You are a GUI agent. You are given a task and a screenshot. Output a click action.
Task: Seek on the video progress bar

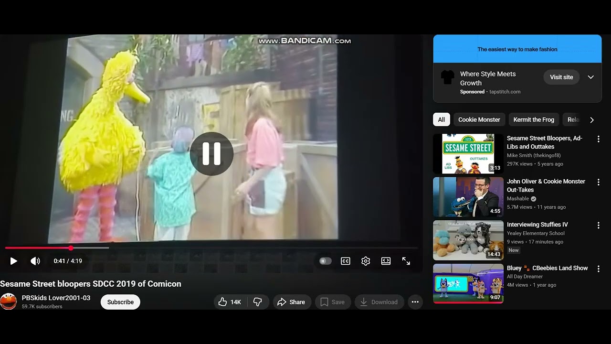(x=211, y=248)
